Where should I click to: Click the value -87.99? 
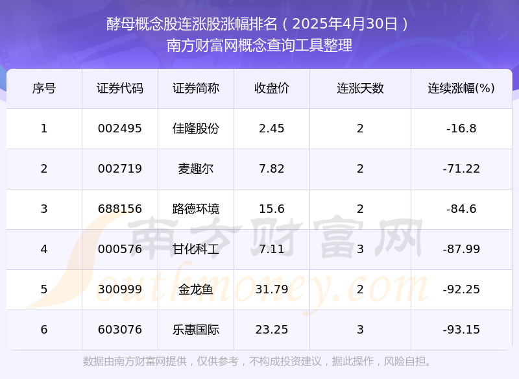coord(461,249)
